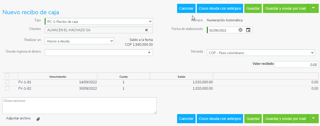Select the Saldo column header
The image size is (320, 126).
(181, 76)
